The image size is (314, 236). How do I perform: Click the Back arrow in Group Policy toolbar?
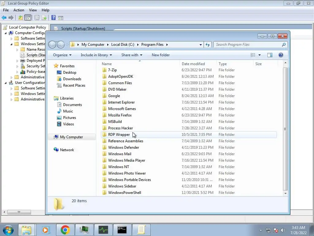click(x=4, y=18)
